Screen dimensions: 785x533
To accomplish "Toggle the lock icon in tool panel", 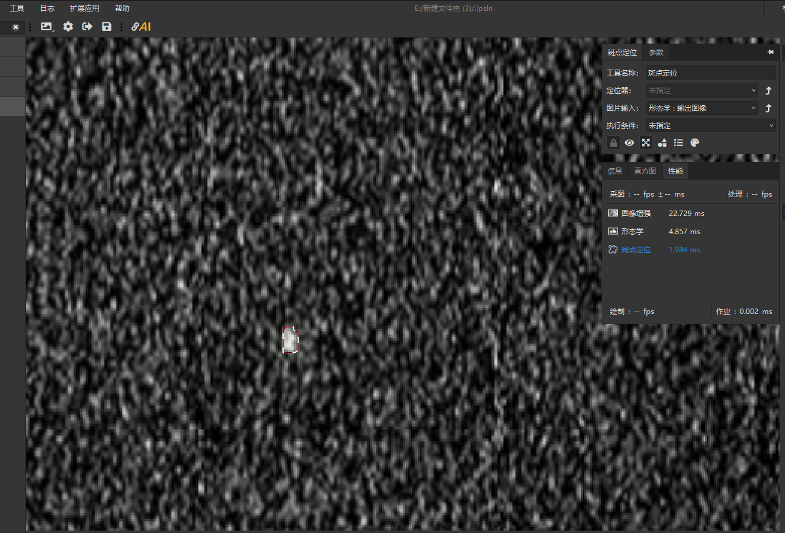I will pos(613,143).
